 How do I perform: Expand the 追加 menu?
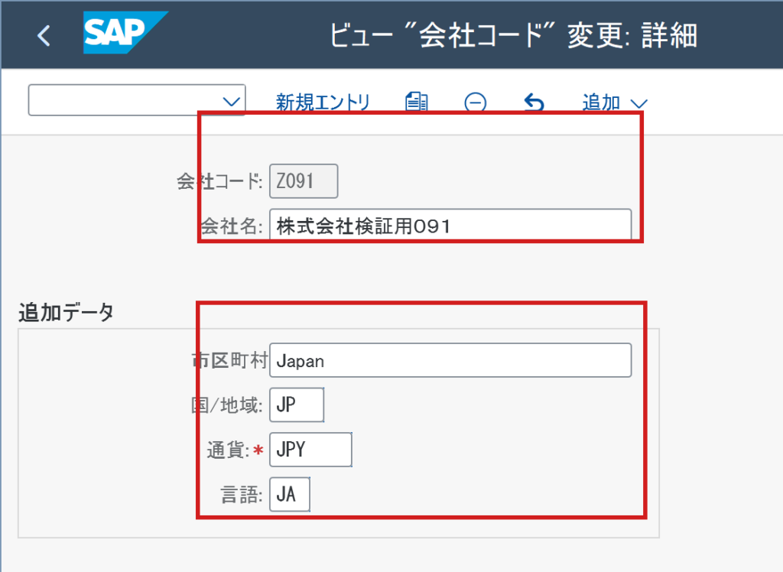pyautogui.click(x=615, y=102)
